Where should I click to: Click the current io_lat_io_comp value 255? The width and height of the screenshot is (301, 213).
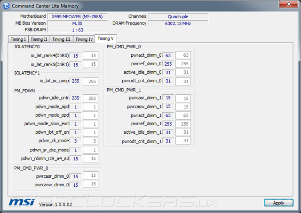click(75, 81)
